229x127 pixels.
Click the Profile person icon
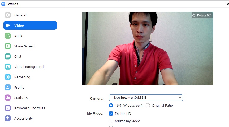point(8,87)
